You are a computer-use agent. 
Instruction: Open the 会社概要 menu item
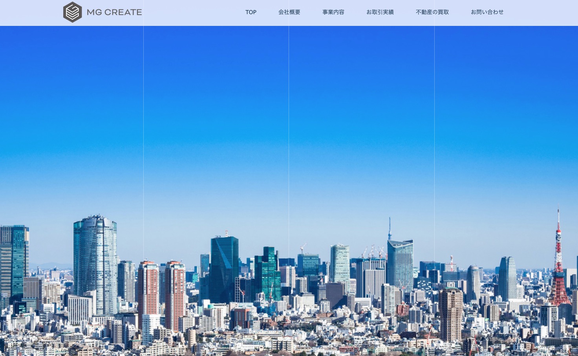tap(289, 12)
